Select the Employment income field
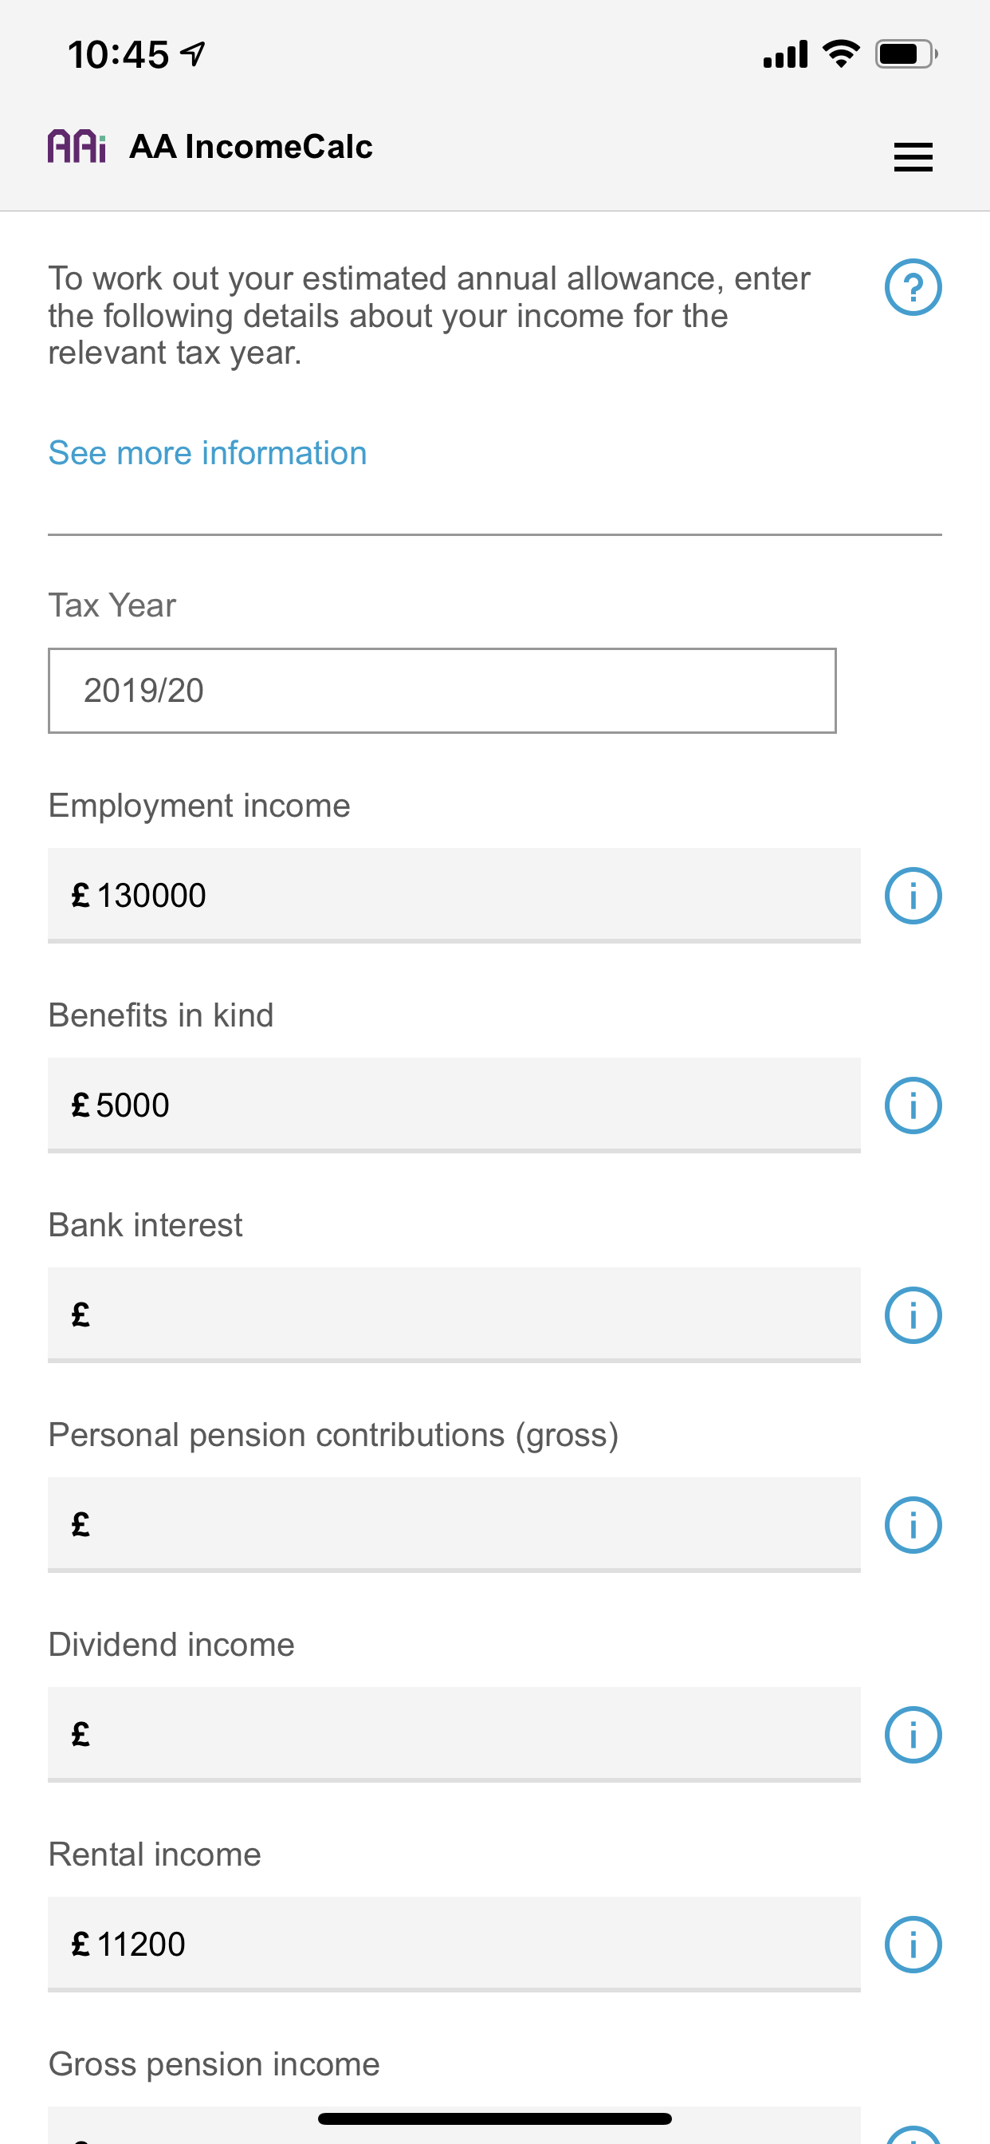990x2144 pixels. (454, 896)
